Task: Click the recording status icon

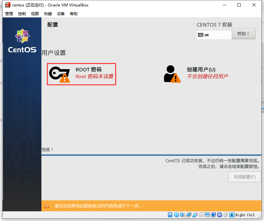Action: pyautogui.click(x=213, y=215)
